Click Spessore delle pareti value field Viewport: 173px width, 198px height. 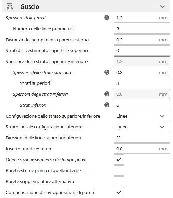point(142,18)
